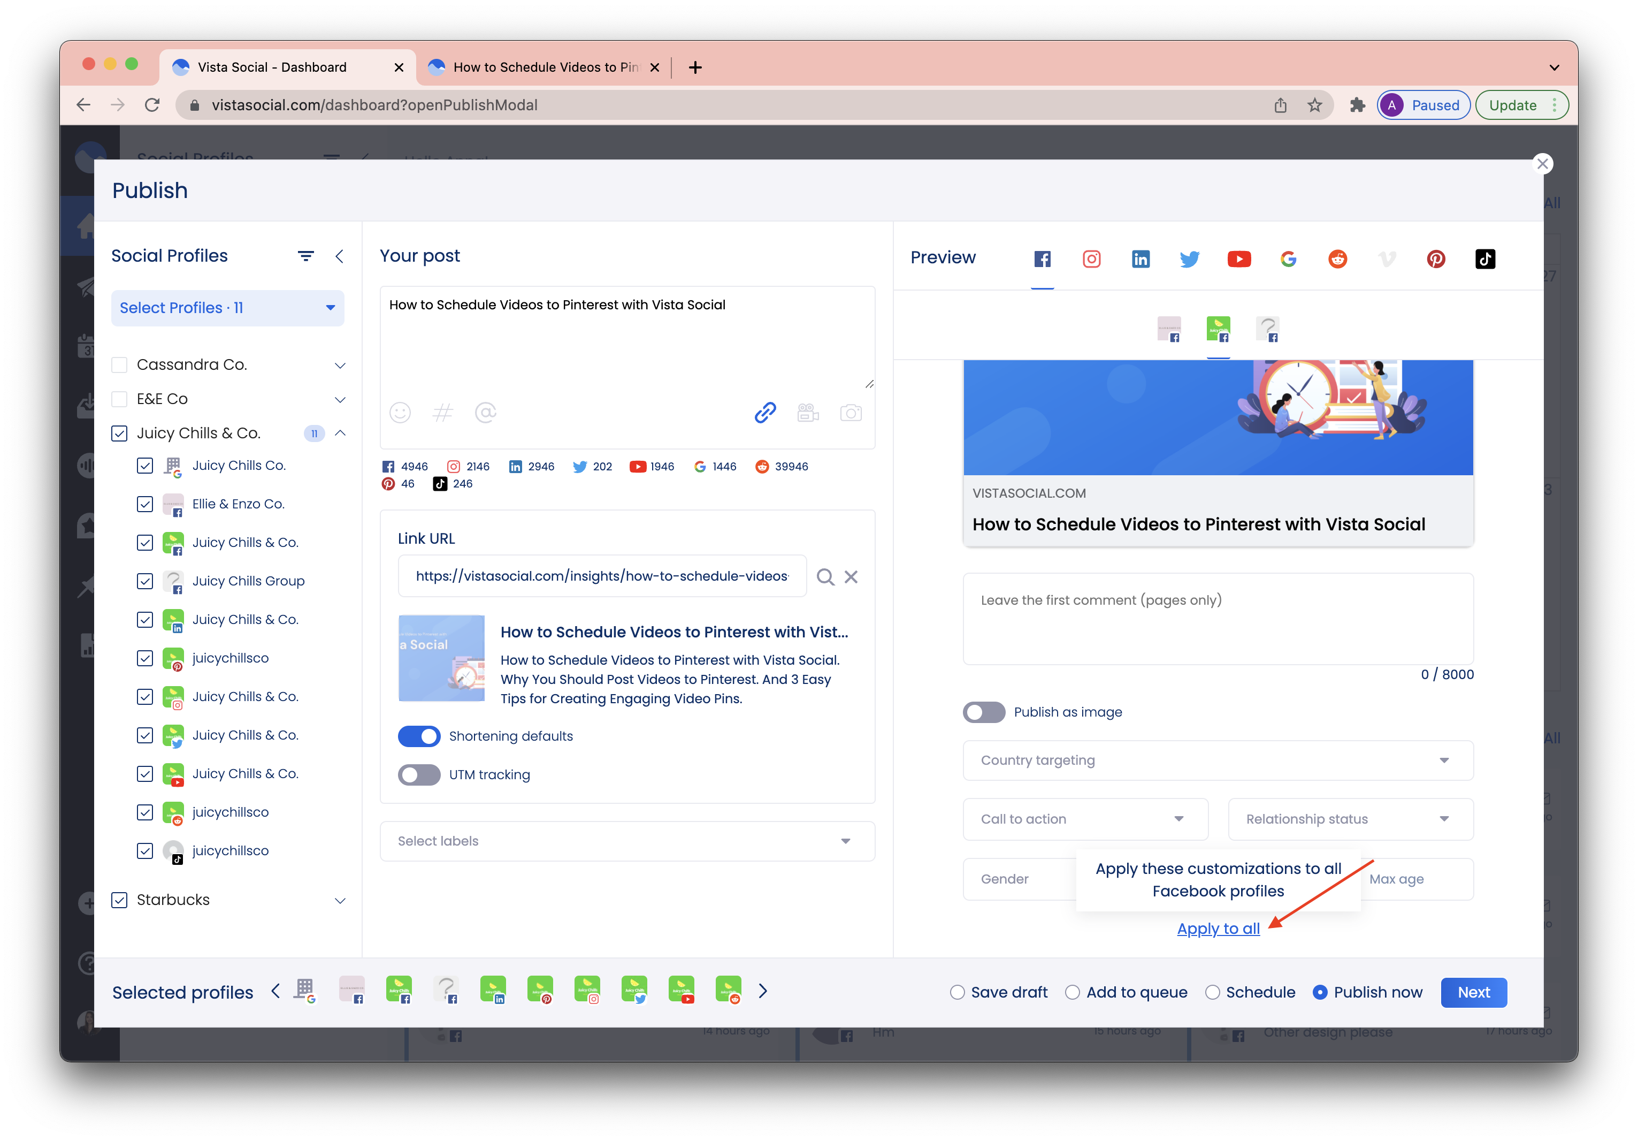Expand the E&E Co group
Image resolution: width=1638 pixels, height=1141 pixels.
click(x=340, y=400)
